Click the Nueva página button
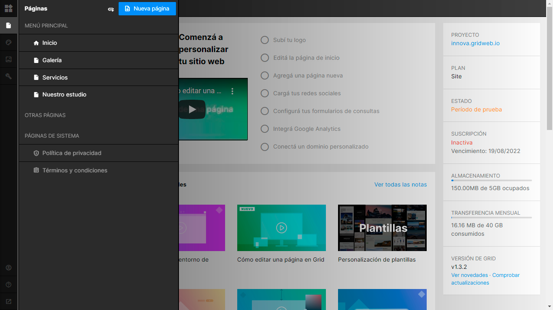553x310 pixels. 147,8
